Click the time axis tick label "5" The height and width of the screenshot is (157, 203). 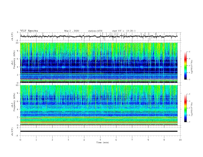[100, 140]
